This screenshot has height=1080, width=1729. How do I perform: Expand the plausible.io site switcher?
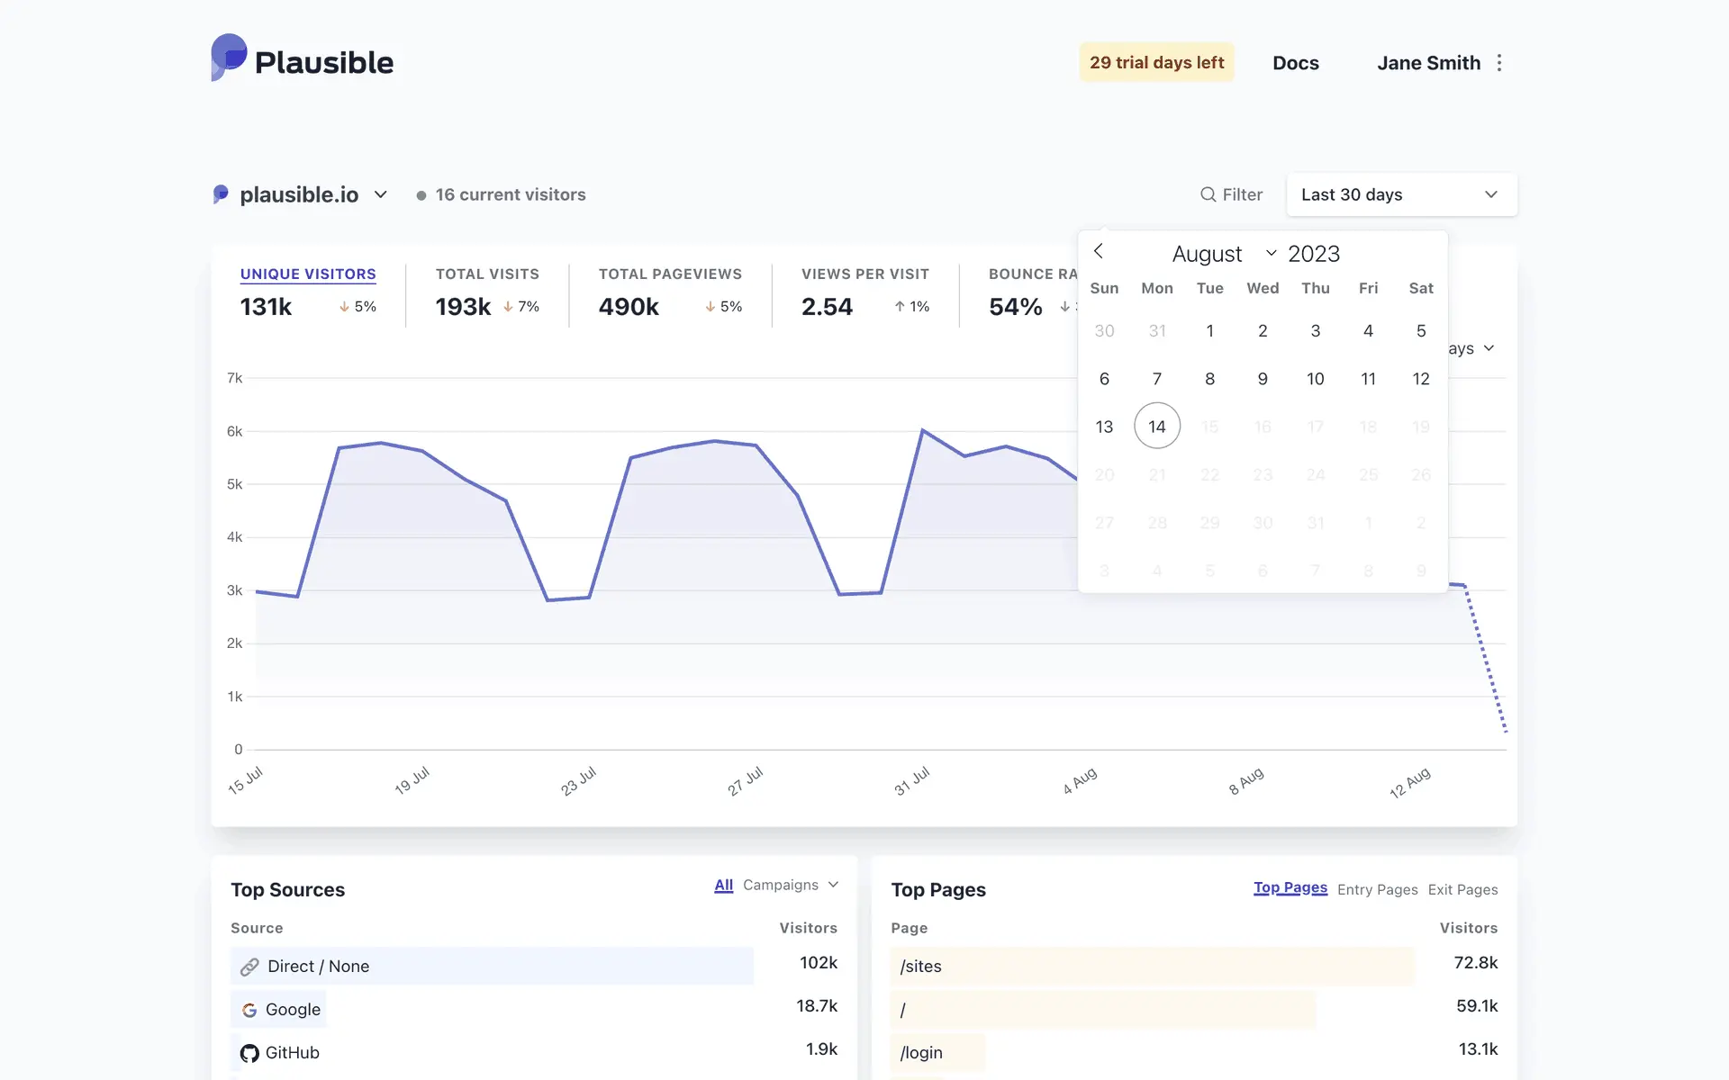point(380,194)
